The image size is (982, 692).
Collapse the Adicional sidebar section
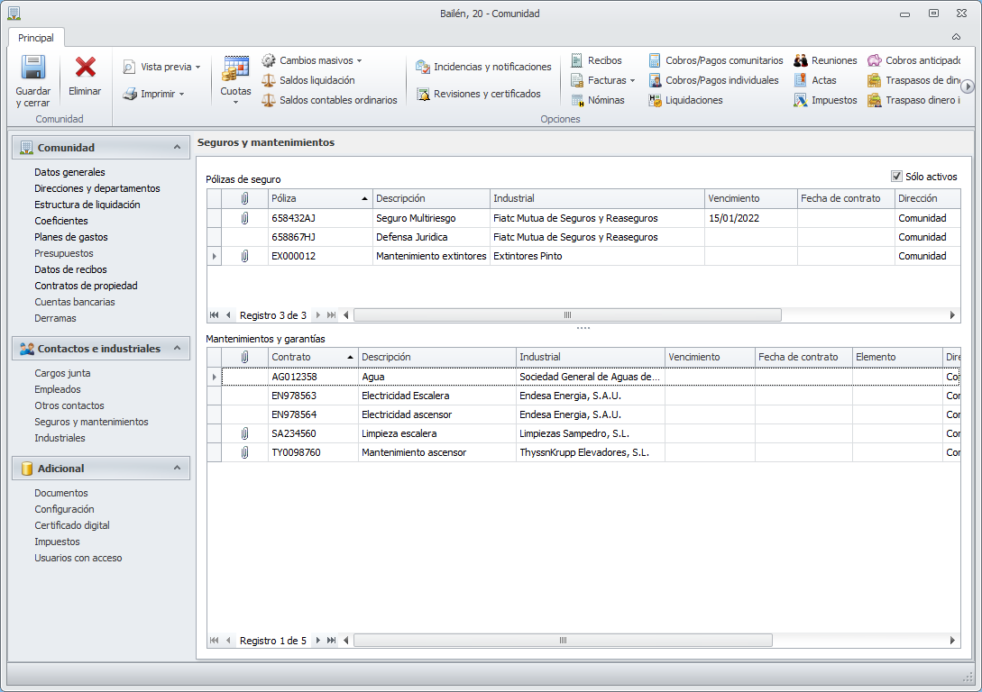point(177,468)
